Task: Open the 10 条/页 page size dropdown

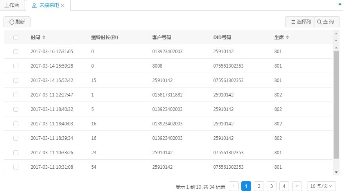Action: pyautogui.click(x=321, y=186)
